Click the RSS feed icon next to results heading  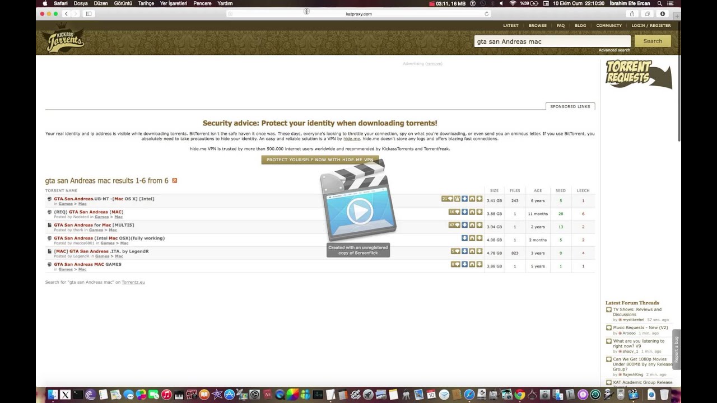pyautogui.click(x=175, y=180)
